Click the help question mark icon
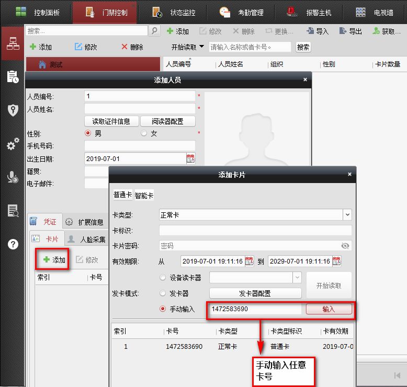 (13, 244)
